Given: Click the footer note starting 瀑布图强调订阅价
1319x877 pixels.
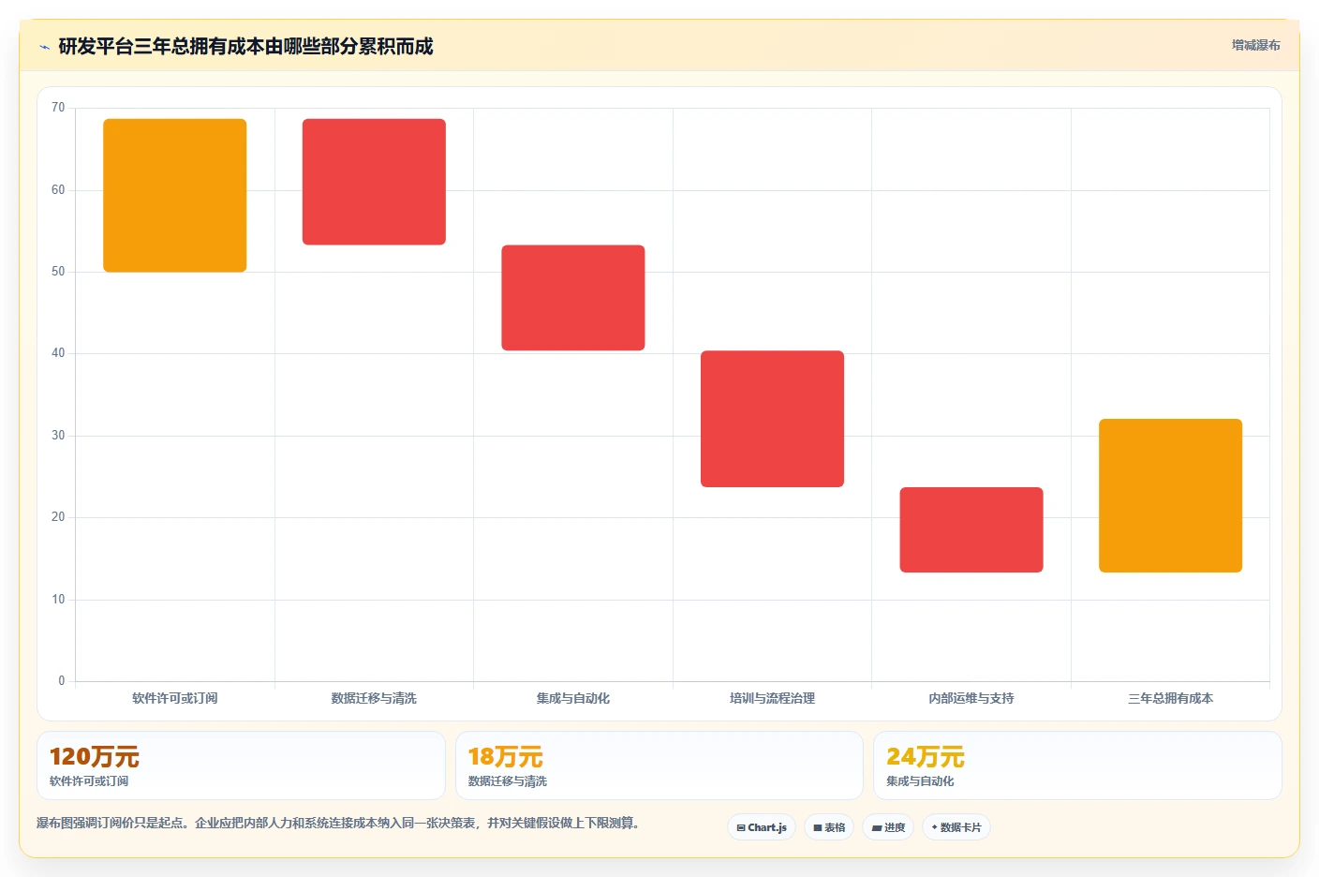Looking at the screenshot, I should click(339, 823).
